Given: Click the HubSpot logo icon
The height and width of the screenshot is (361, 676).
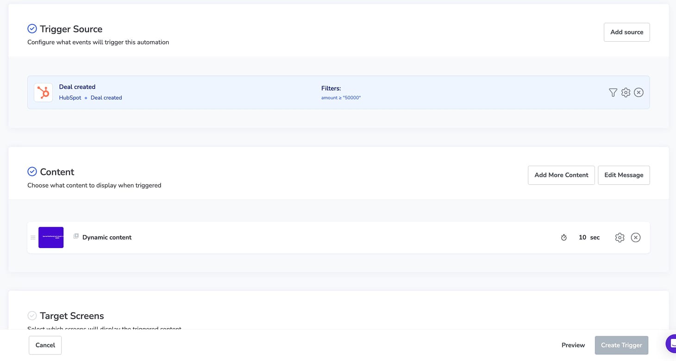Looking at the screenshot, I should pos(43,93).
